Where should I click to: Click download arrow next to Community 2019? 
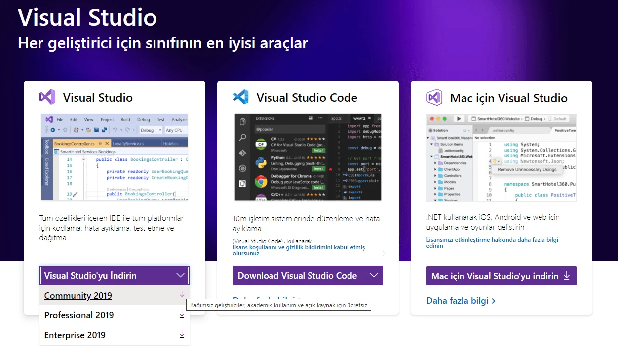(182, 295)
